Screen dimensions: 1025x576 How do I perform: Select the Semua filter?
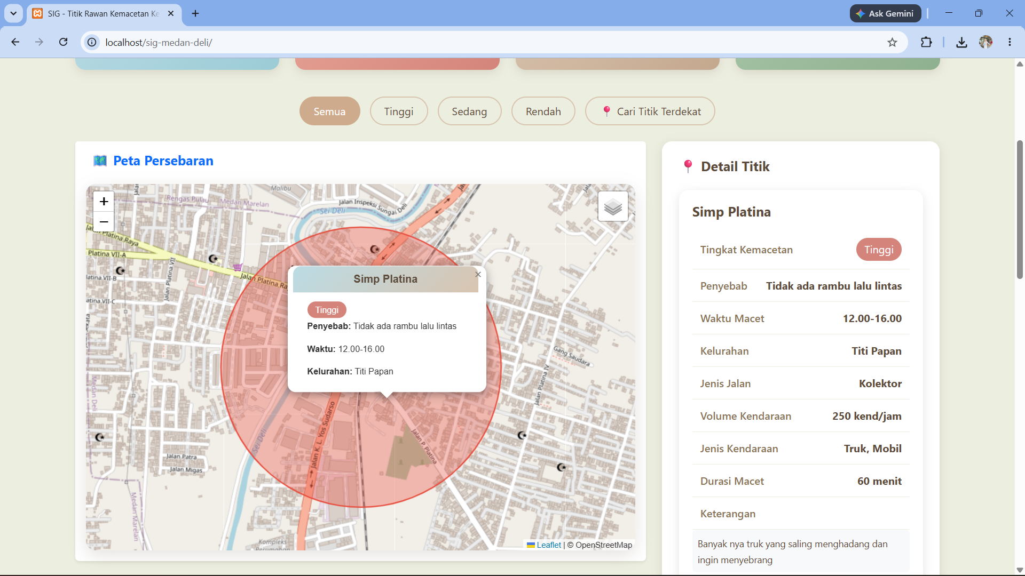pyautogui.click(x=329, y=111)
